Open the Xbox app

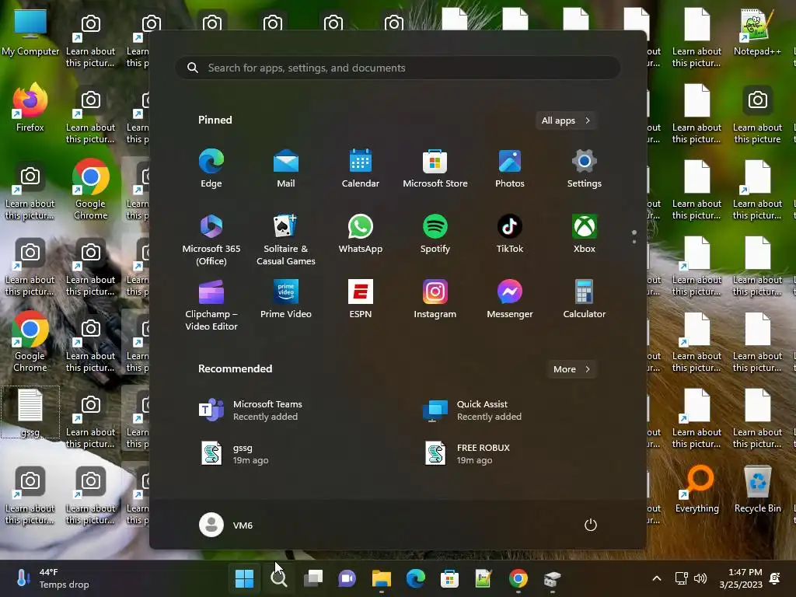coord(585,234)
